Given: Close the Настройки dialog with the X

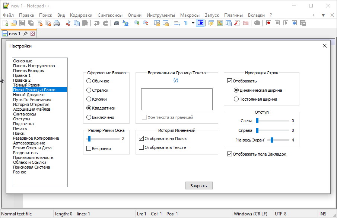Looking at the screenshot, I should point(325,46).
